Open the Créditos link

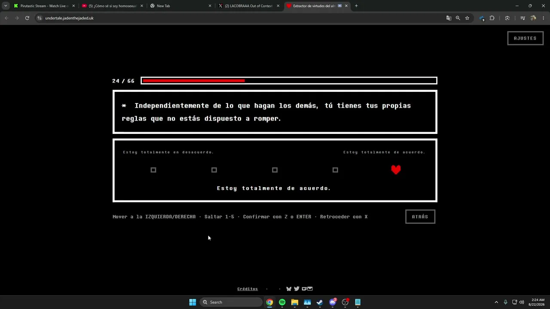click(x=247, y=289)
